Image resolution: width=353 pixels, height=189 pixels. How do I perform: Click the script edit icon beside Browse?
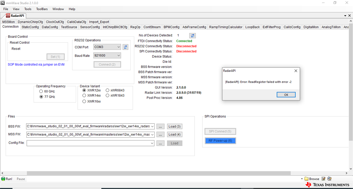[x=324, y=179]
